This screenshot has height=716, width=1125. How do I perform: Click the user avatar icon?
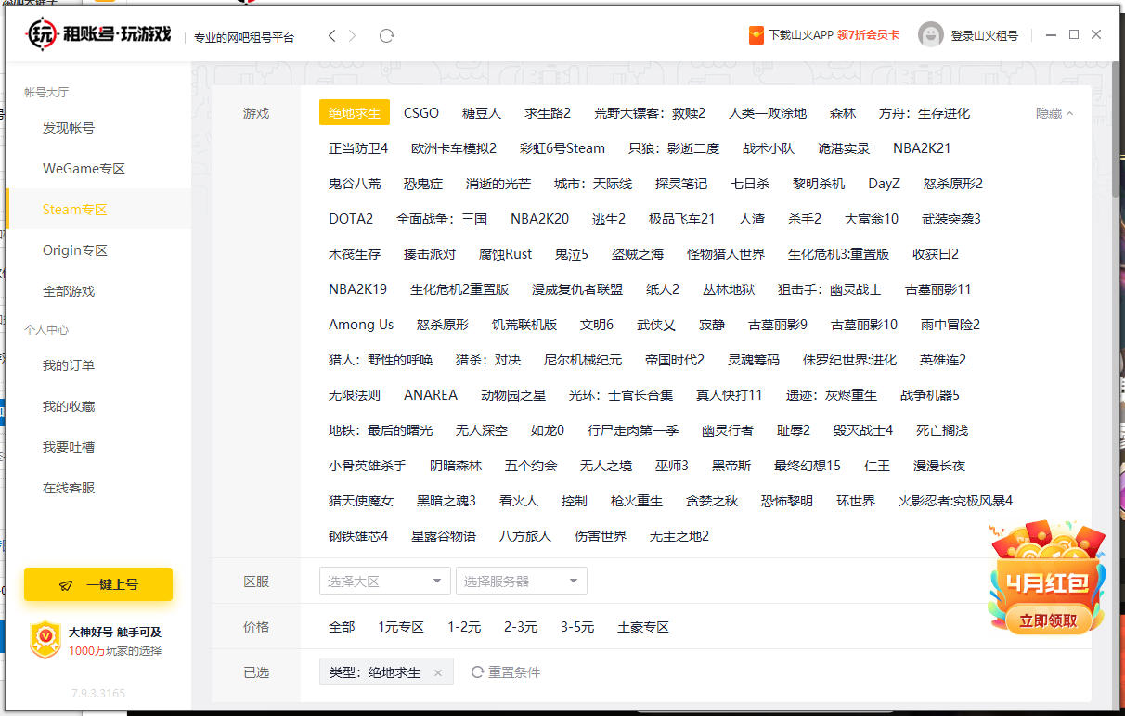(x=931, y=34)
